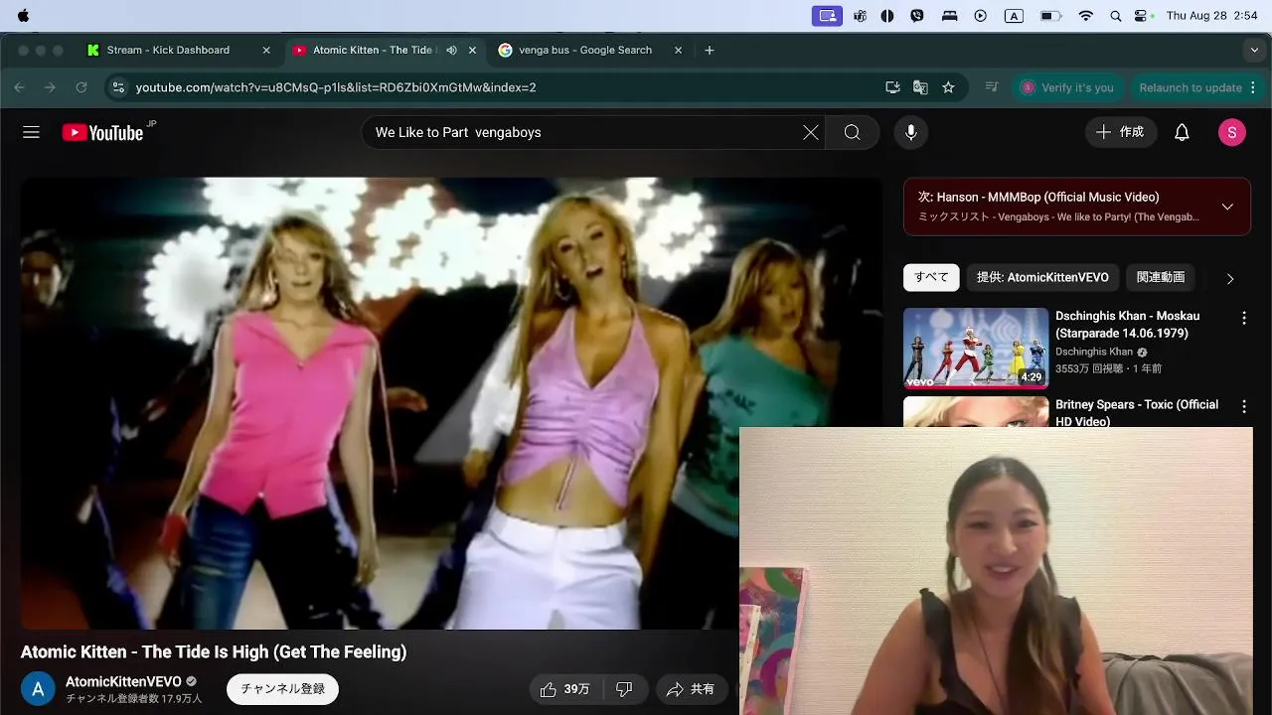The image size is (1272, 715).
Task: Close the Stream - Kick Dashboard tab
Action: 266,50
